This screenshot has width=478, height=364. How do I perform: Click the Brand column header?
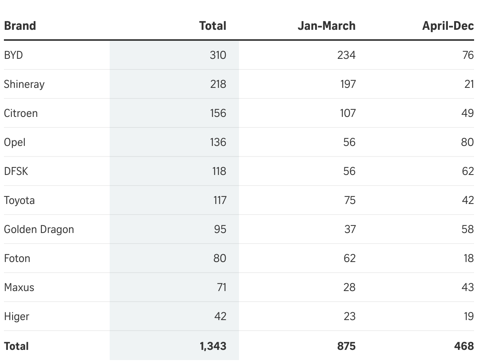(20, 26)
